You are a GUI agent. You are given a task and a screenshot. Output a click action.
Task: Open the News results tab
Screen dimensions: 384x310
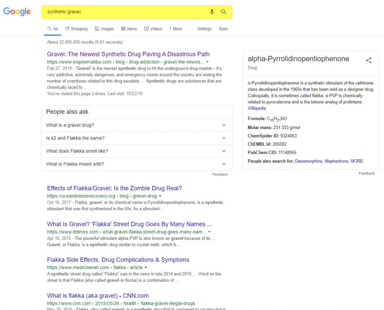pos(129,29)
